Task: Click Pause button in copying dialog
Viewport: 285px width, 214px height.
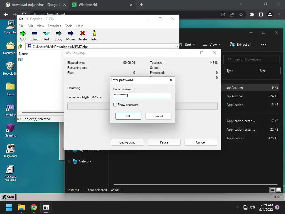Action: 164,142
